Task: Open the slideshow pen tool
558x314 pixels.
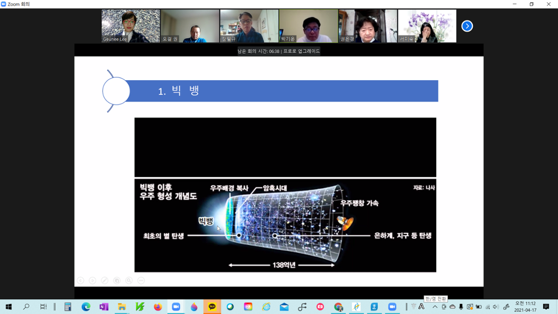Action: [104, 281]
